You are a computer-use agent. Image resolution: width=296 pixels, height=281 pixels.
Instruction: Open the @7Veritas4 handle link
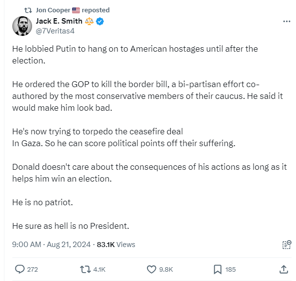click(55, 31)
